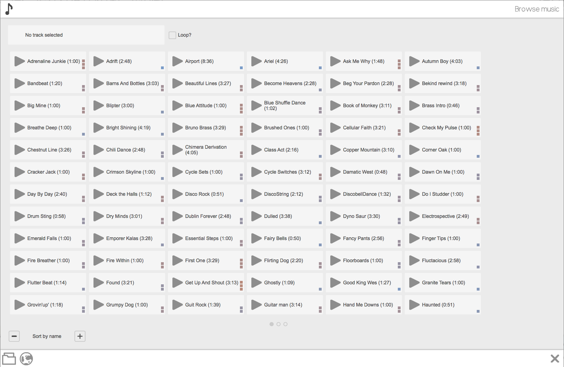This screenshot has width=564, height=367.
Task: Jump to the third page dot
Action: pyautogui.click(x=285, y=324)
